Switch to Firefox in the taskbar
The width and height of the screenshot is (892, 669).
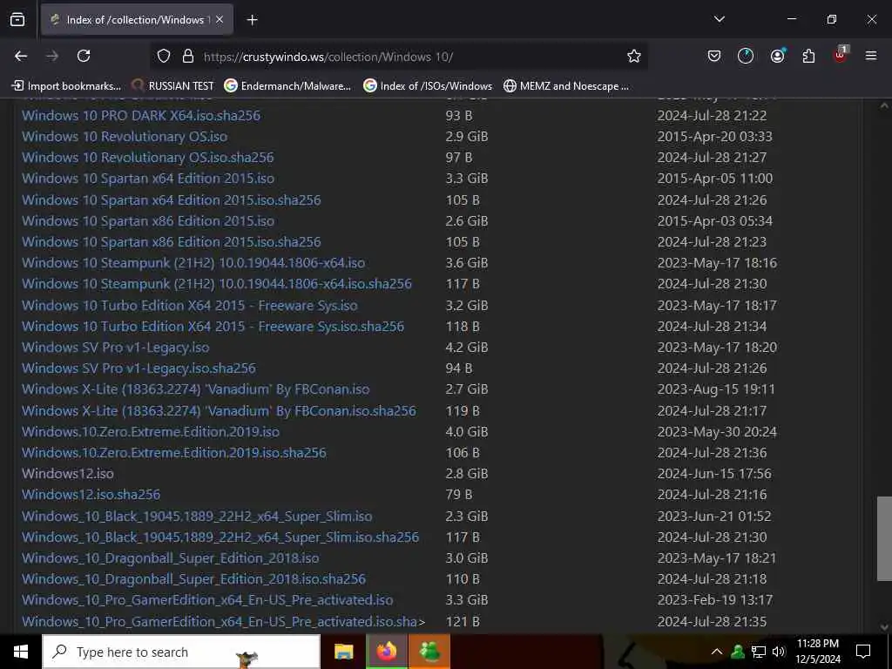(386, 652)
